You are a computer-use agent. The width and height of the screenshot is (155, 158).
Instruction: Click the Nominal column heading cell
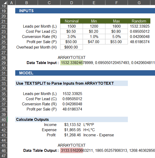[x=72, y=21]
